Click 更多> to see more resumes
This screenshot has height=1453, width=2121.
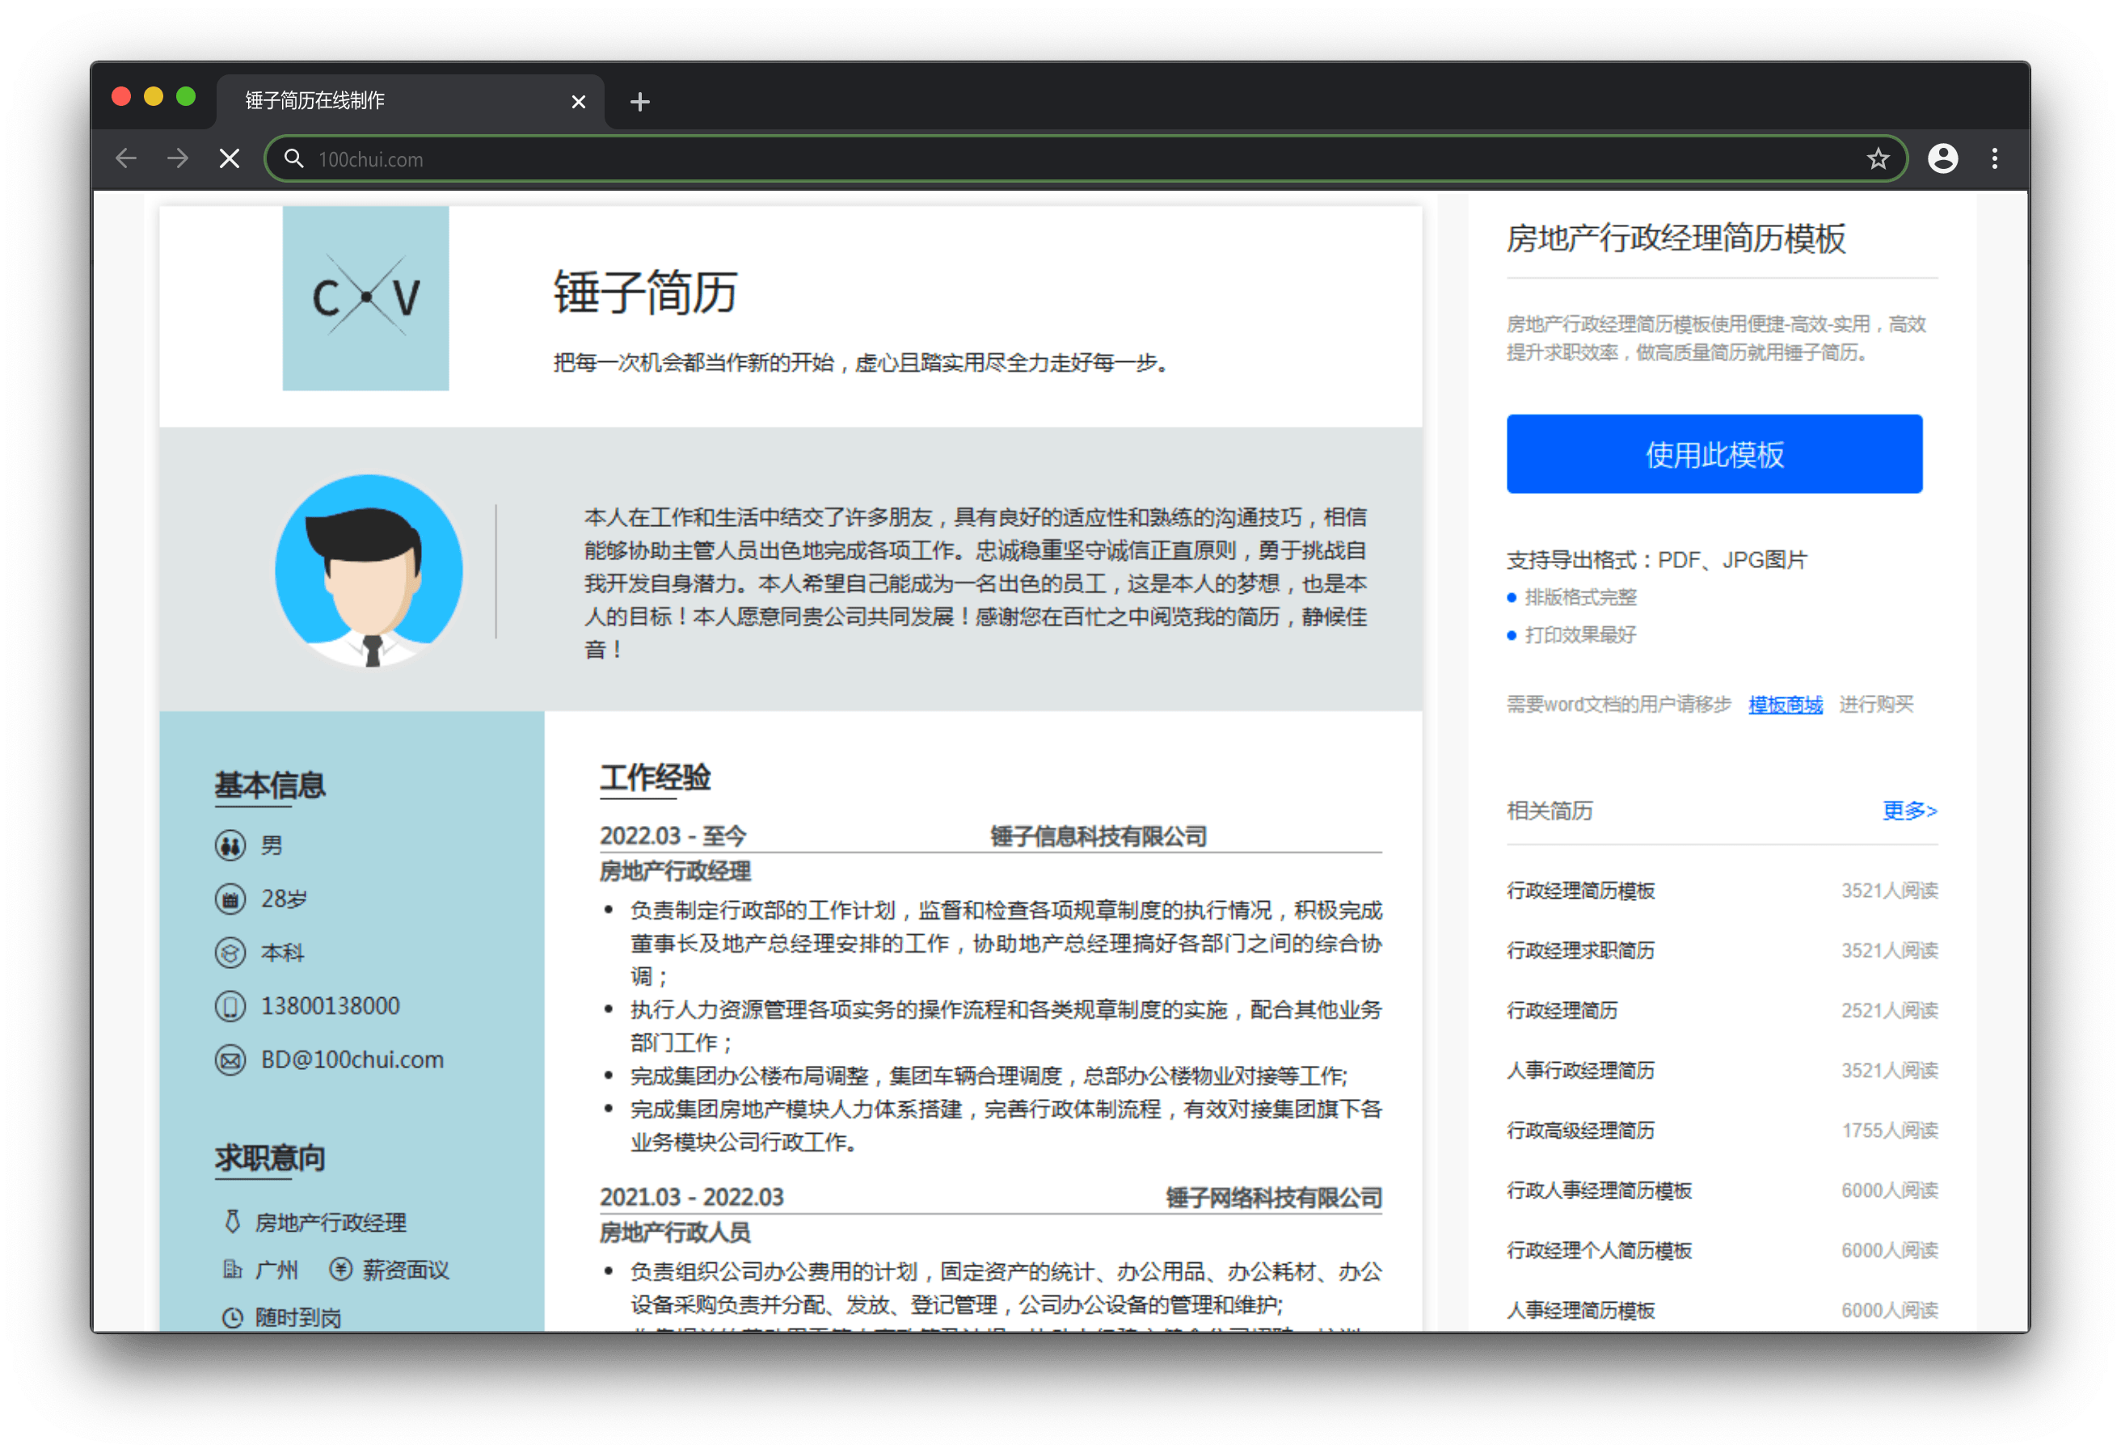[1909, 810]
